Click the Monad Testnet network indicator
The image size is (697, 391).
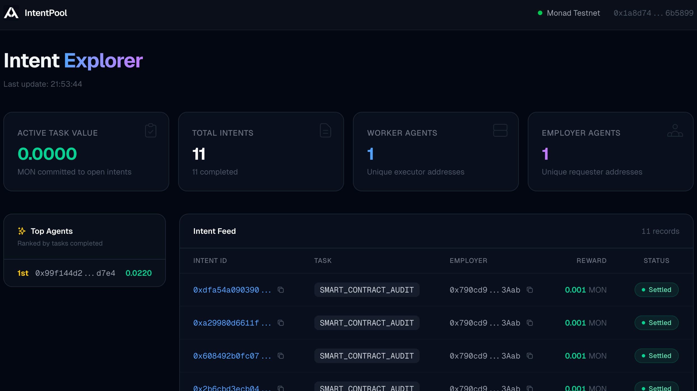[569, 13]
